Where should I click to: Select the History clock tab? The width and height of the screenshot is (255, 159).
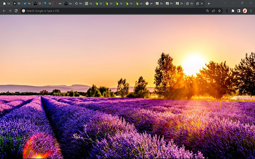click(x=78, y=3)
